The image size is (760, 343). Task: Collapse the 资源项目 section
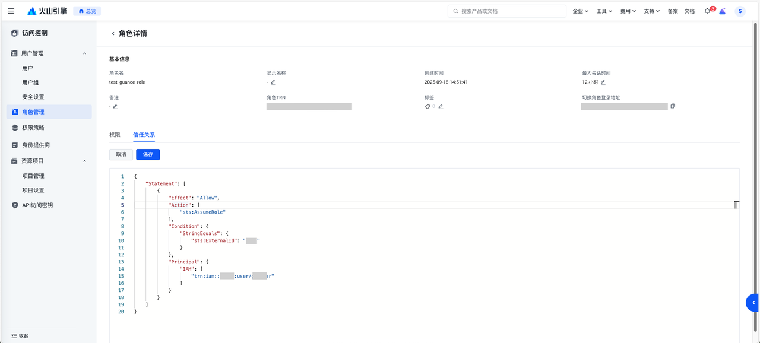(84, 161)
